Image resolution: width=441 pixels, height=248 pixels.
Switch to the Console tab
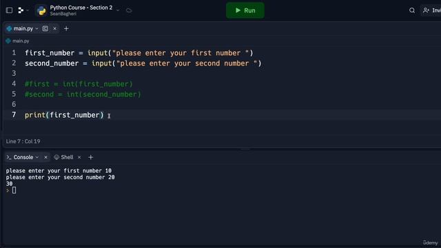pos(23,157)
